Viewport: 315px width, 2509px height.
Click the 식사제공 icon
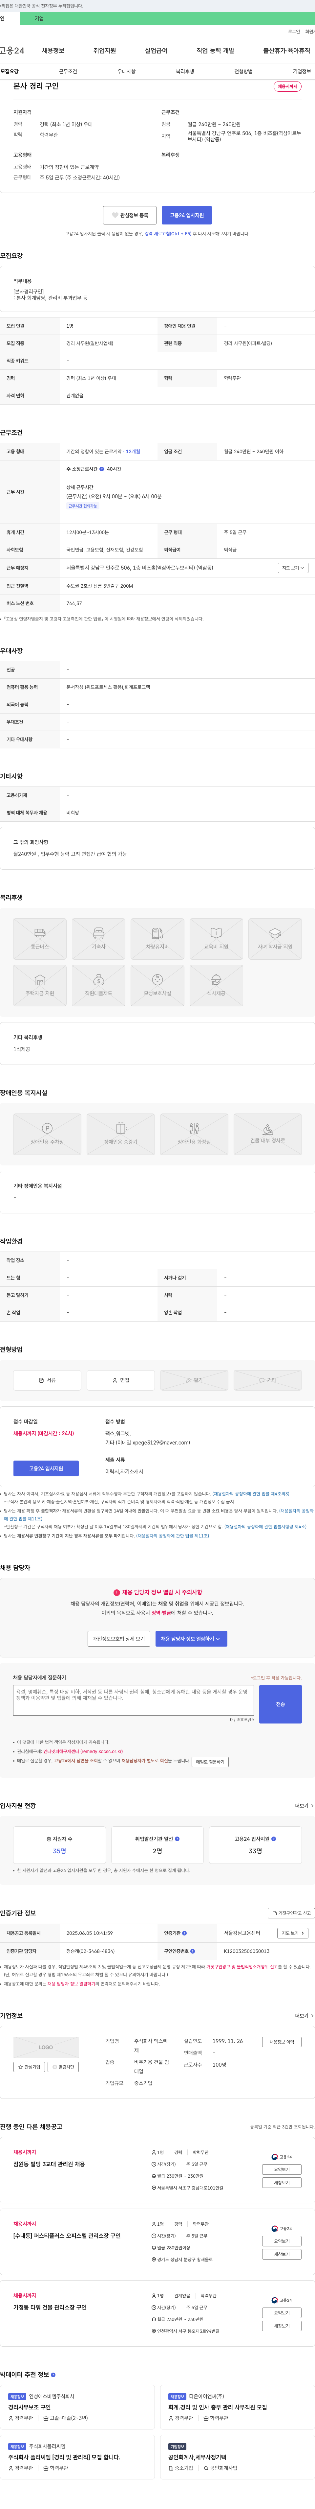(216, 980)
